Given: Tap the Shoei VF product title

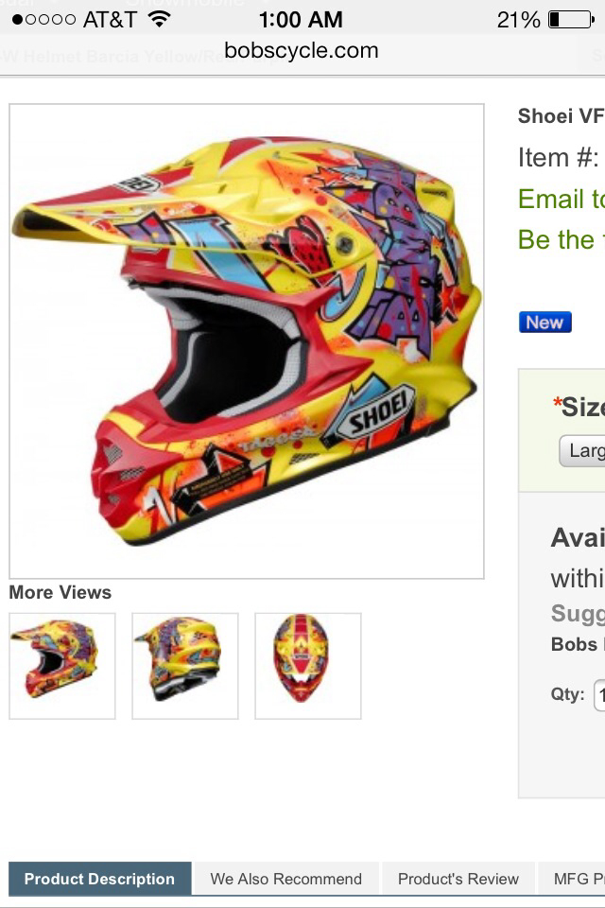Looking at the screenshot, I should click(x=561, y=115).
